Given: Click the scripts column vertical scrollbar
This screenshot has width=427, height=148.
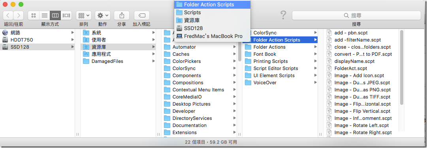Looking at the screenshot, I should (x=402, y=67).
